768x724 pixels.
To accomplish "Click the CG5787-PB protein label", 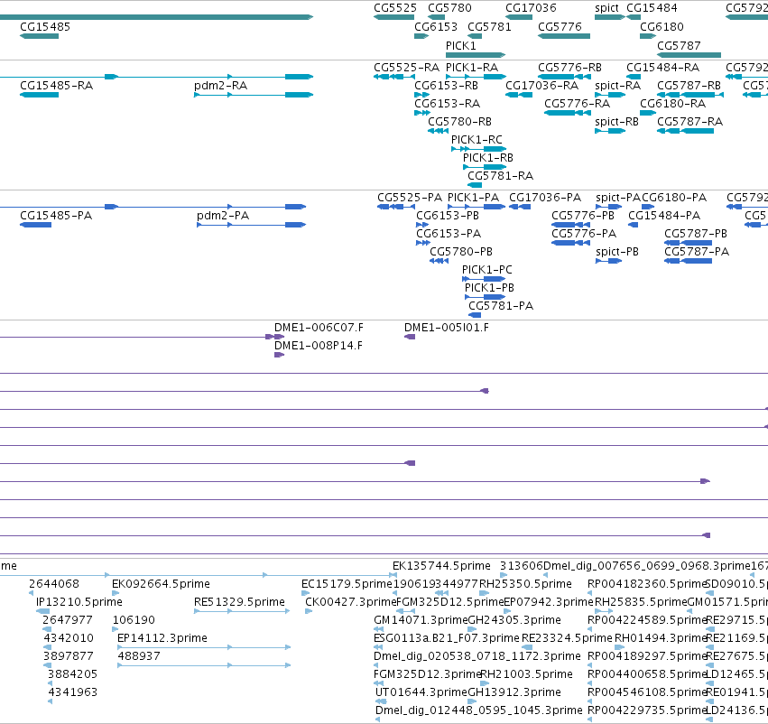I will pos(696,234).
